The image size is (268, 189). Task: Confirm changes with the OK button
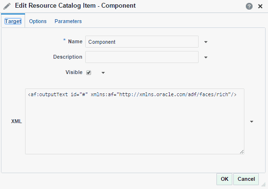click(x=225, y=179)
